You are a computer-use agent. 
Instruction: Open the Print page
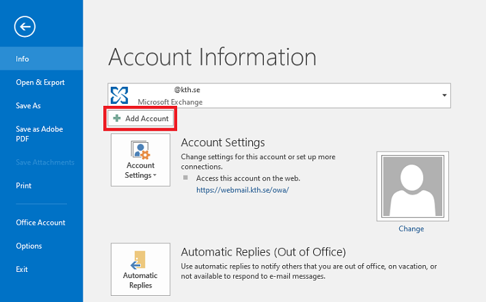coord(24,185)
